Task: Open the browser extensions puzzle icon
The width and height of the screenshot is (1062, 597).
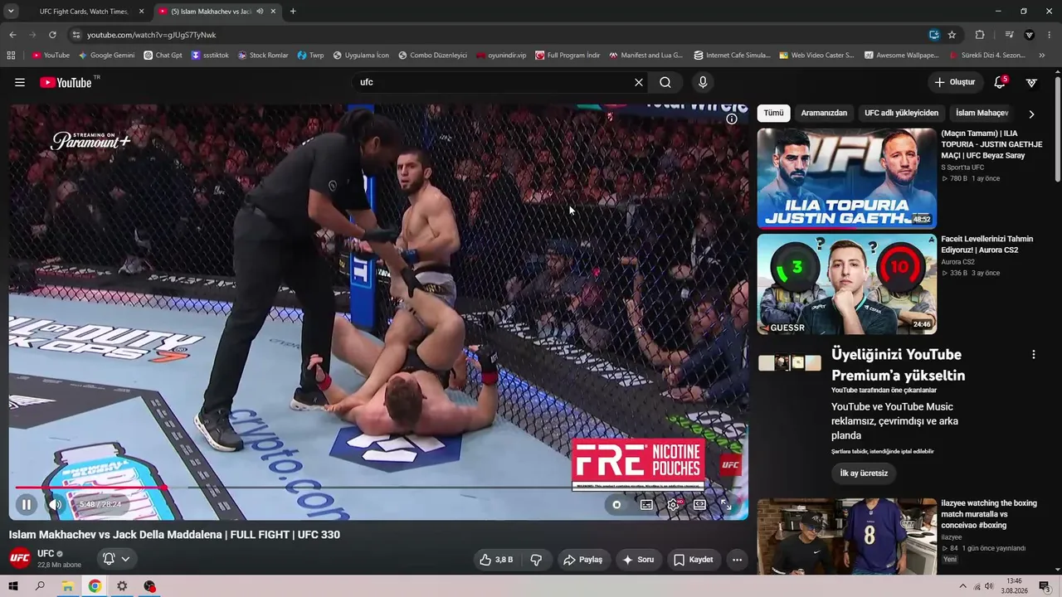Action: pyautogui.click(x=980, y=35)
